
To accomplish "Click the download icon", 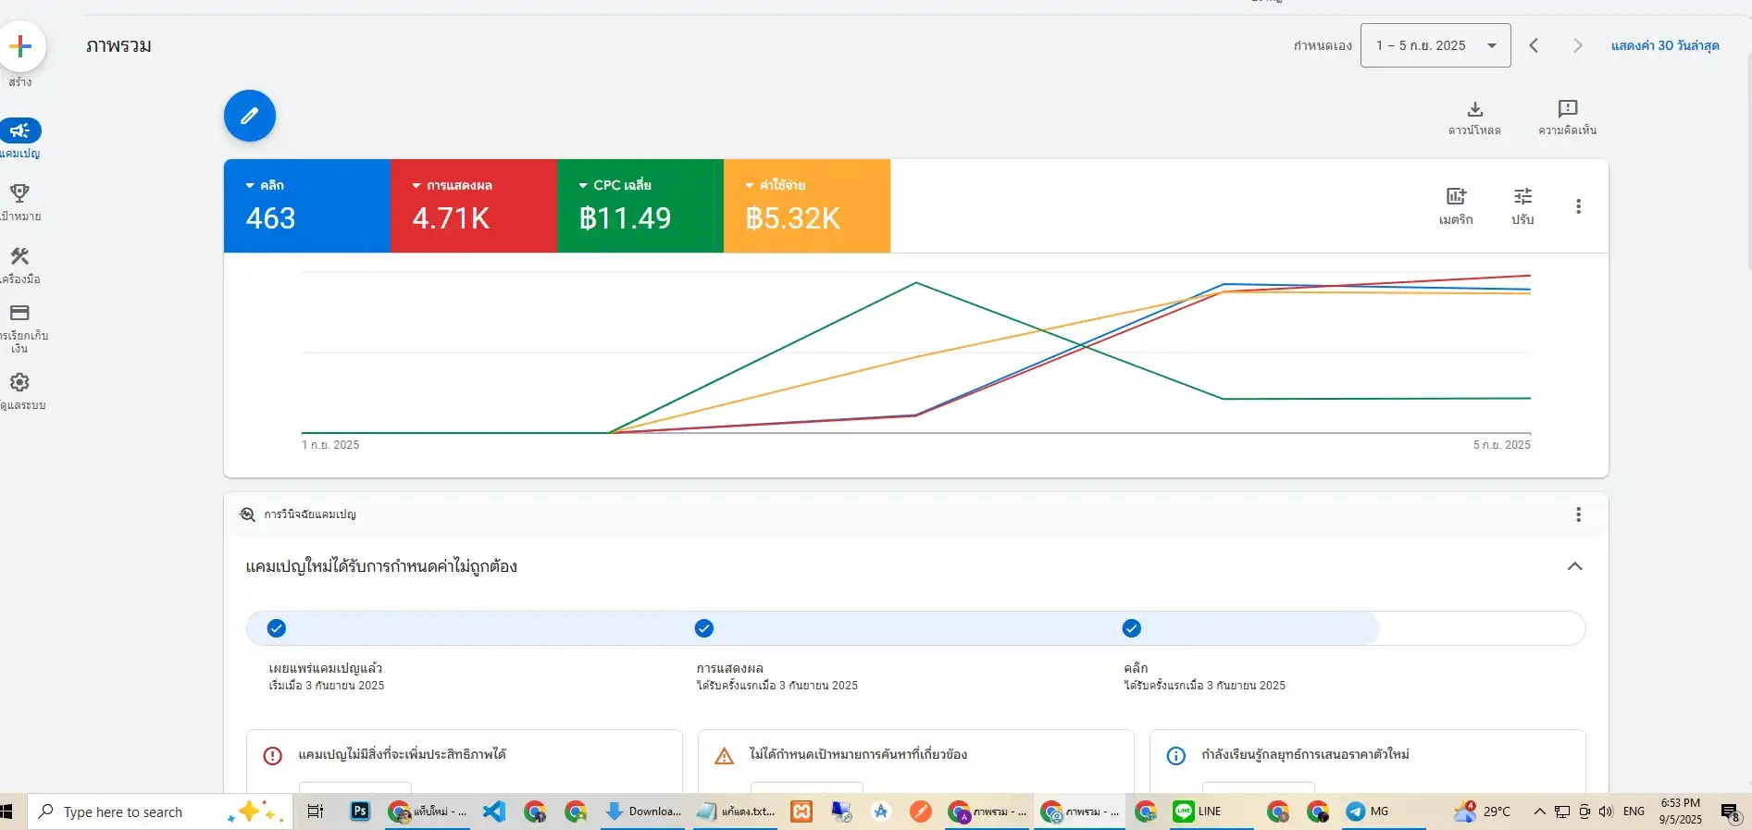I will coord(1474,109).
